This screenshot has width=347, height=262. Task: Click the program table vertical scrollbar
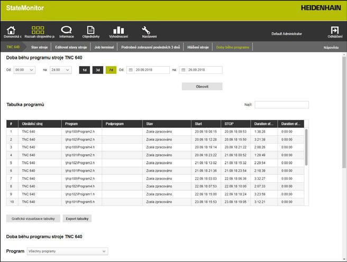[306, 147]
